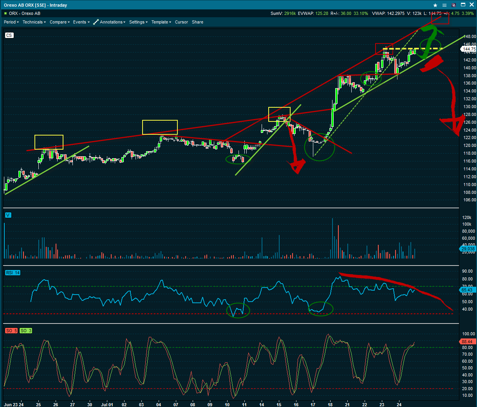Click the 33.10% return value

click(x=361, y=14)
